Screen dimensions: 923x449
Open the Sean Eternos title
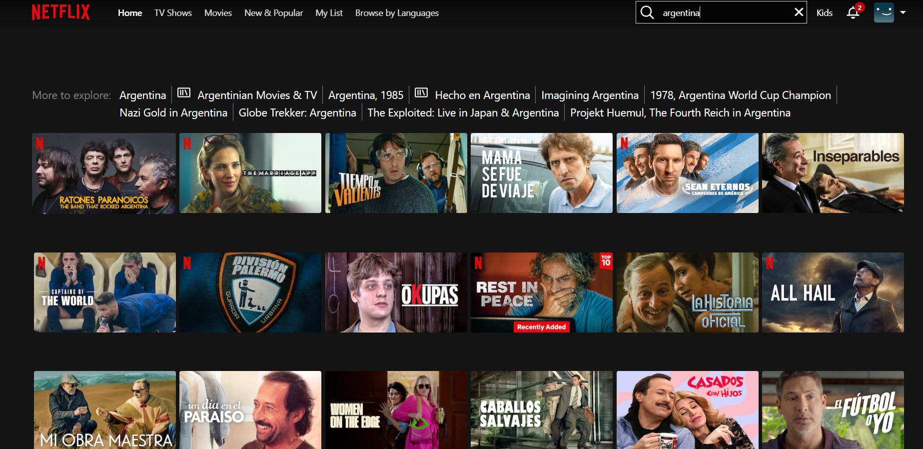point(688,173)
